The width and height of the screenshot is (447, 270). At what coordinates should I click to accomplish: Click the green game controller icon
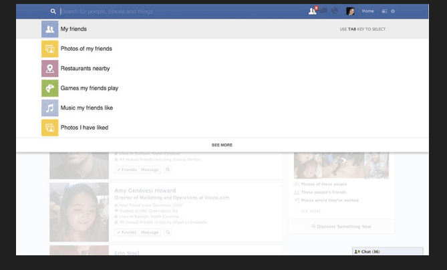(x=50, y=88)
